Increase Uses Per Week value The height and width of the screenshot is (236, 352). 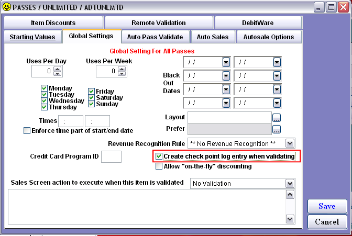[122, 69]
